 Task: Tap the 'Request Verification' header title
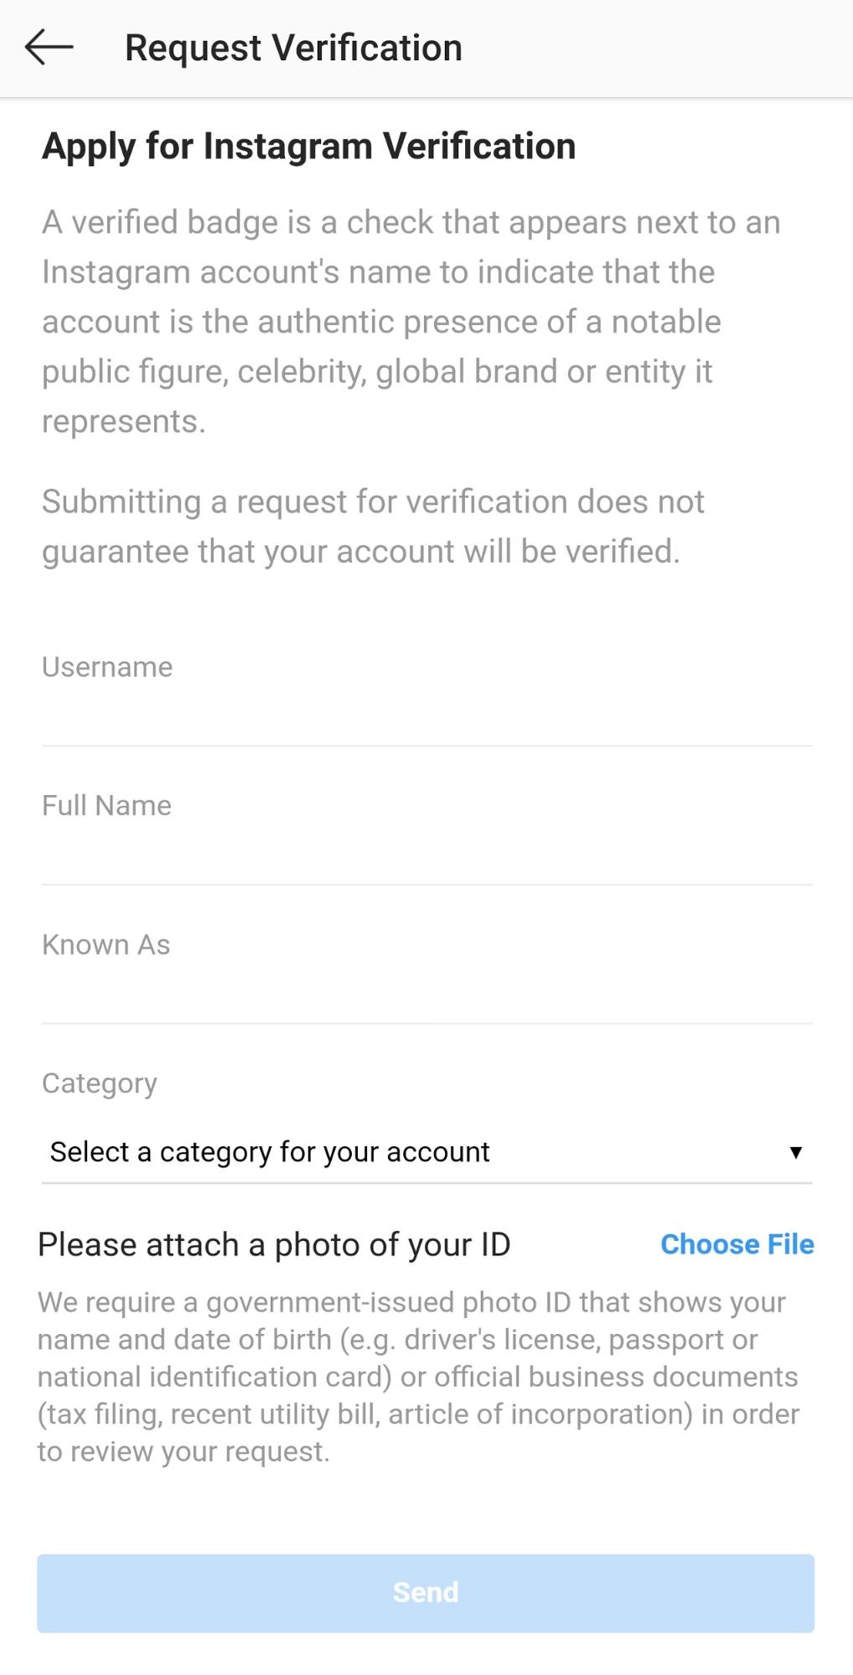pos(293,48)
